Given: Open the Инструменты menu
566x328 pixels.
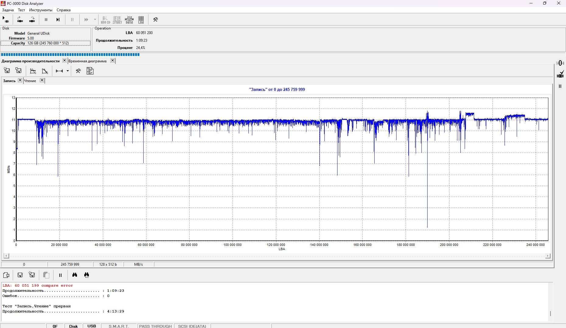Looking at the screenshot, I should [x=41, y=10].
